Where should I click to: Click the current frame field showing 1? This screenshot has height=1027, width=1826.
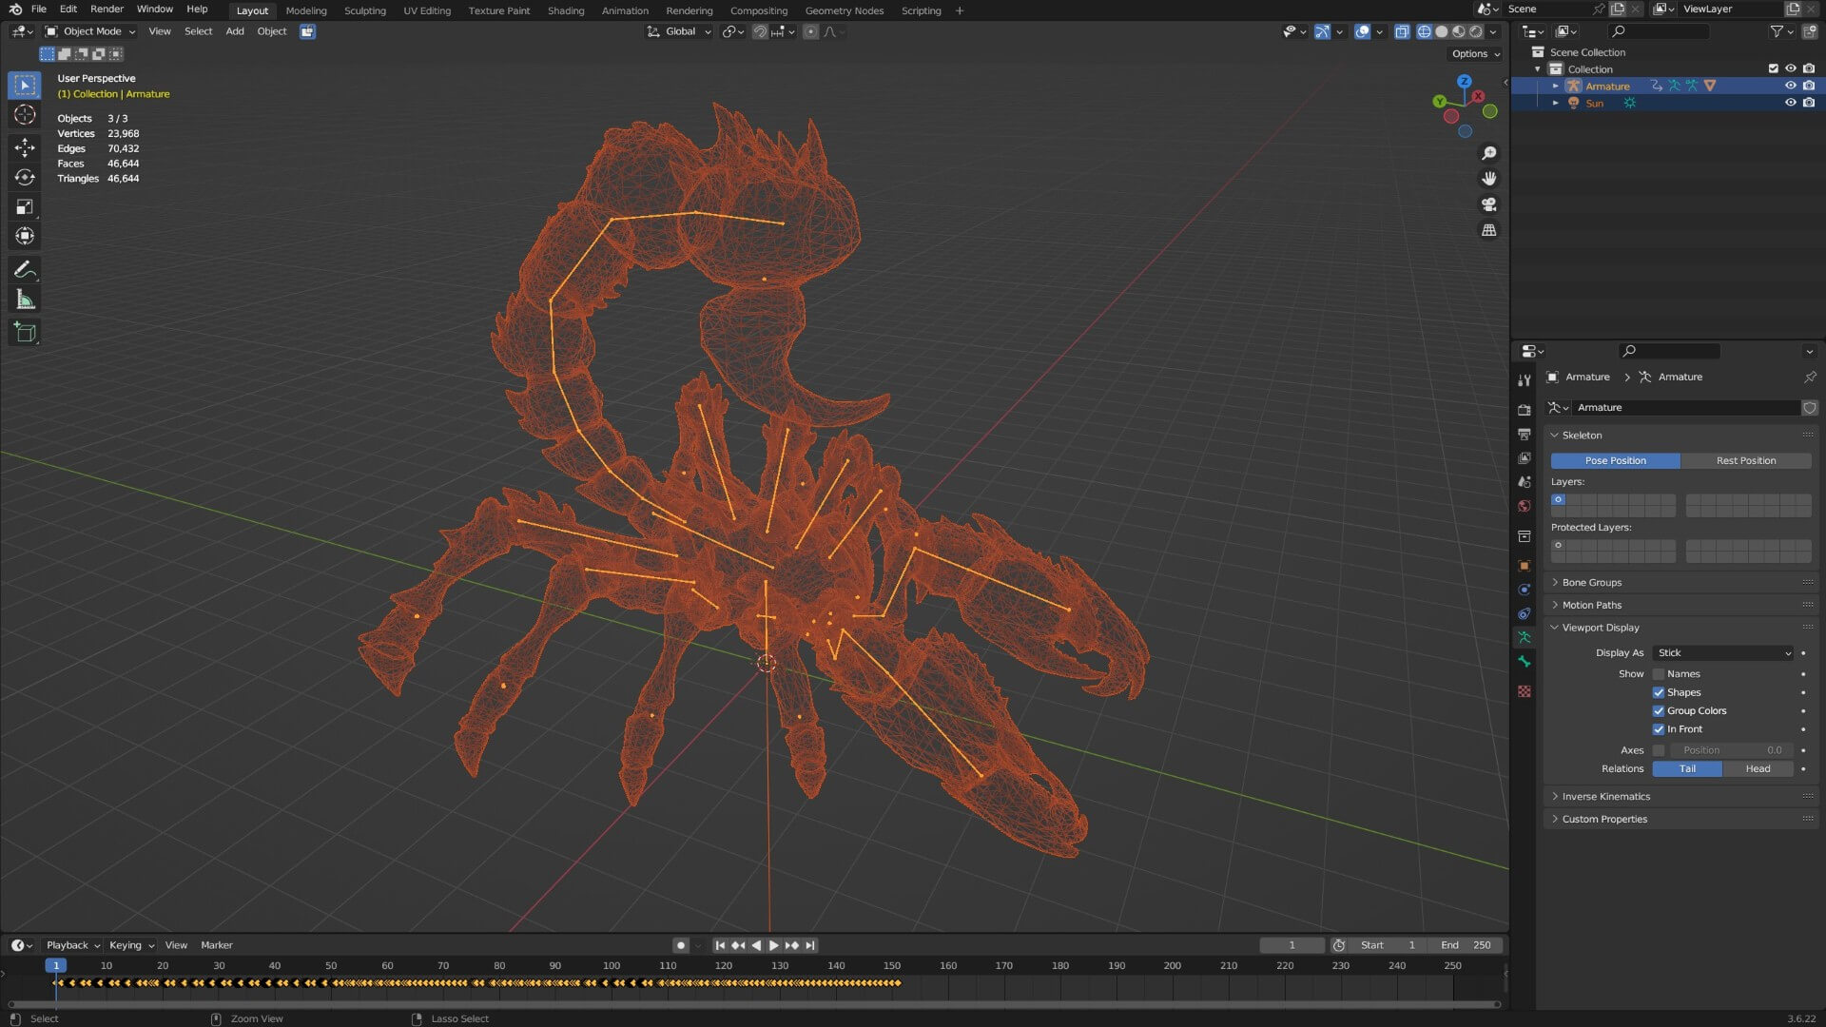(1292, 945)
